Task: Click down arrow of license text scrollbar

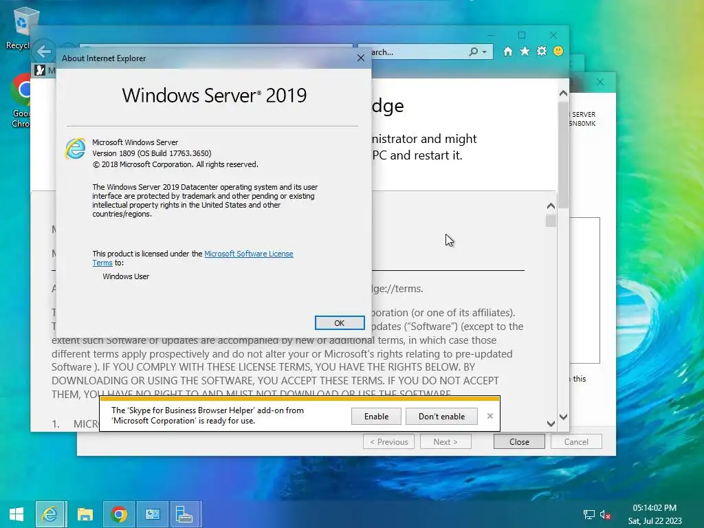Action: (551, 423)
